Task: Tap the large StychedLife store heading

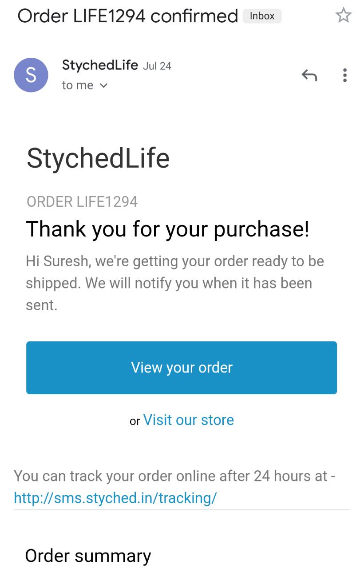Action: [98, 158]
